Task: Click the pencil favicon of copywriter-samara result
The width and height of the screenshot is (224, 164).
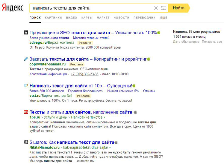Action: (x=26, y=59)
